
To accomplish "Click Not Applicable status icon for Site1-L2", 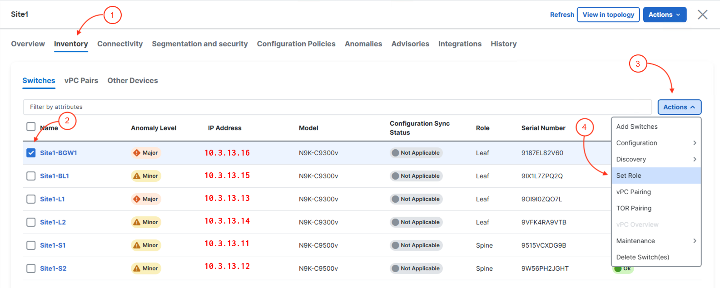I will click(x=395, y=222).
